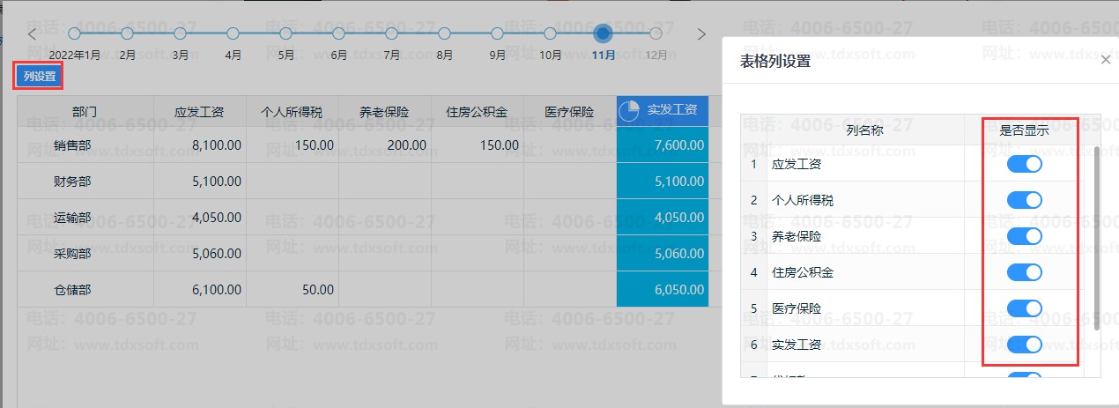This screenshot has width=1119, height=408.
Task: Select the 6月 timeline marker
Action: (338, 33)
